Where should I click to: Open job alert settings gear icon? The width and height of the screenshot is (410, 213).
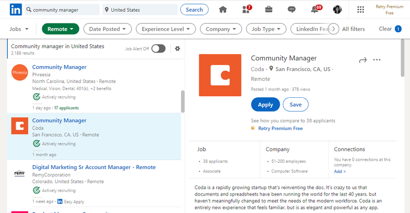177,48
